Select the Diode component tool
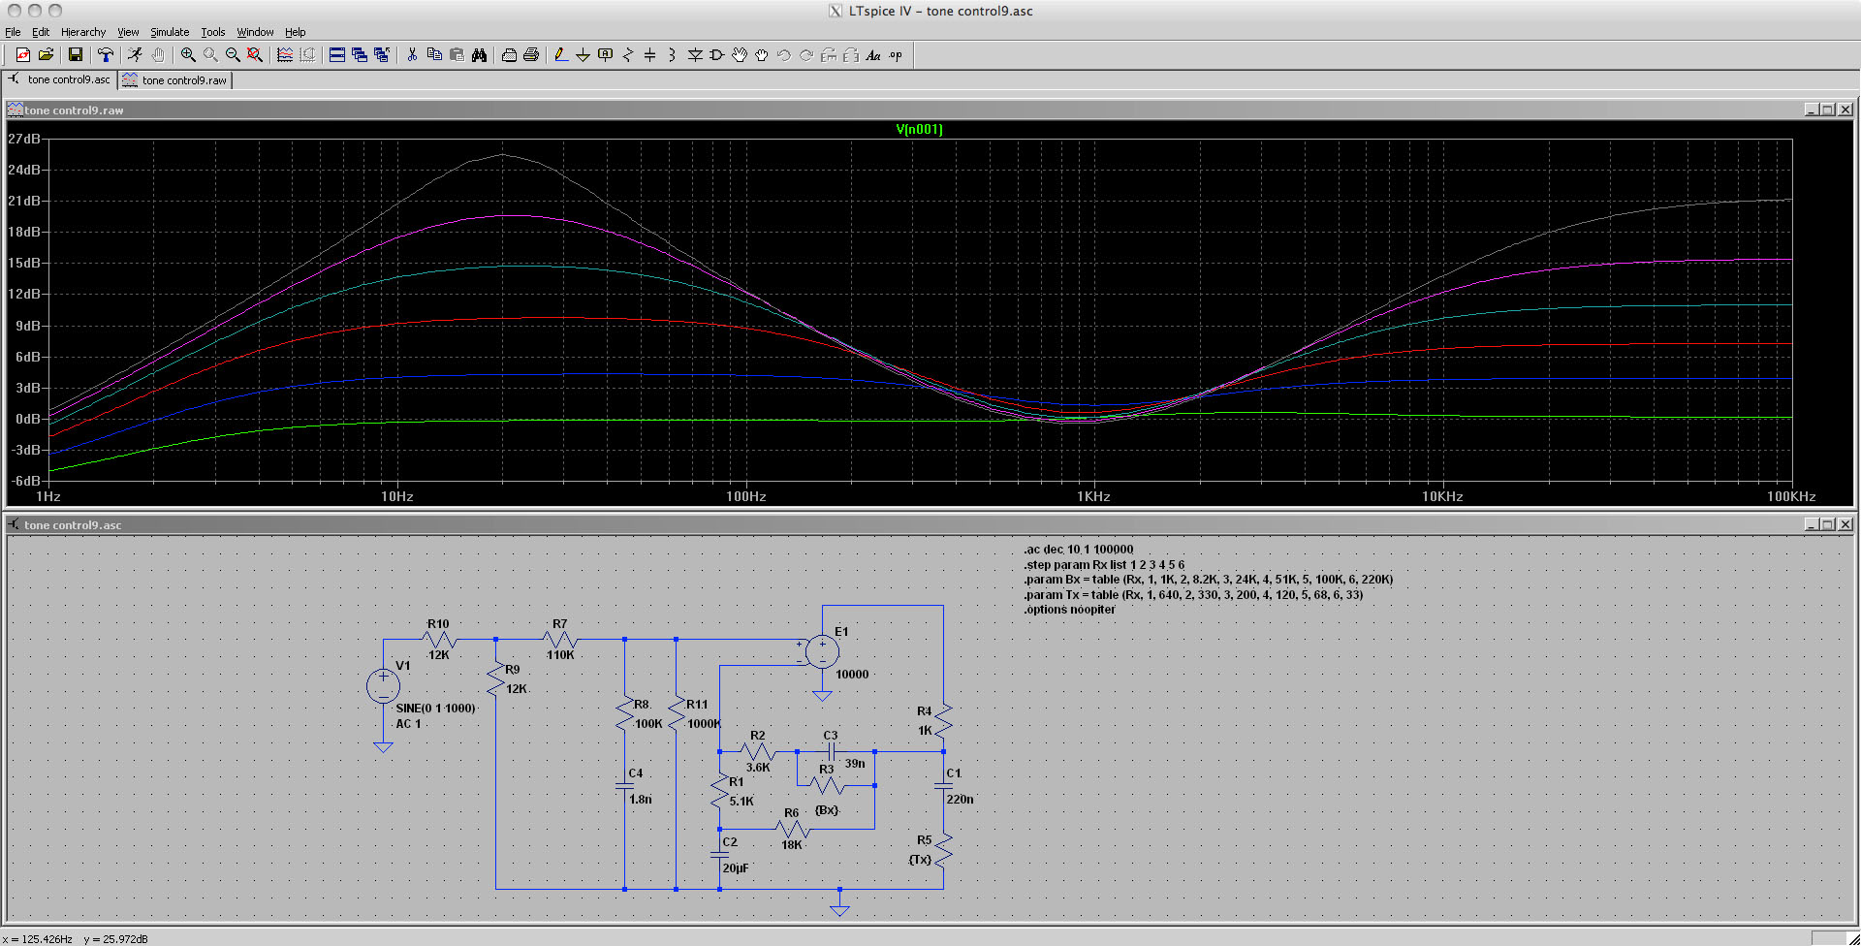This screenshot has height=946, width=1861. pos(695,55)
